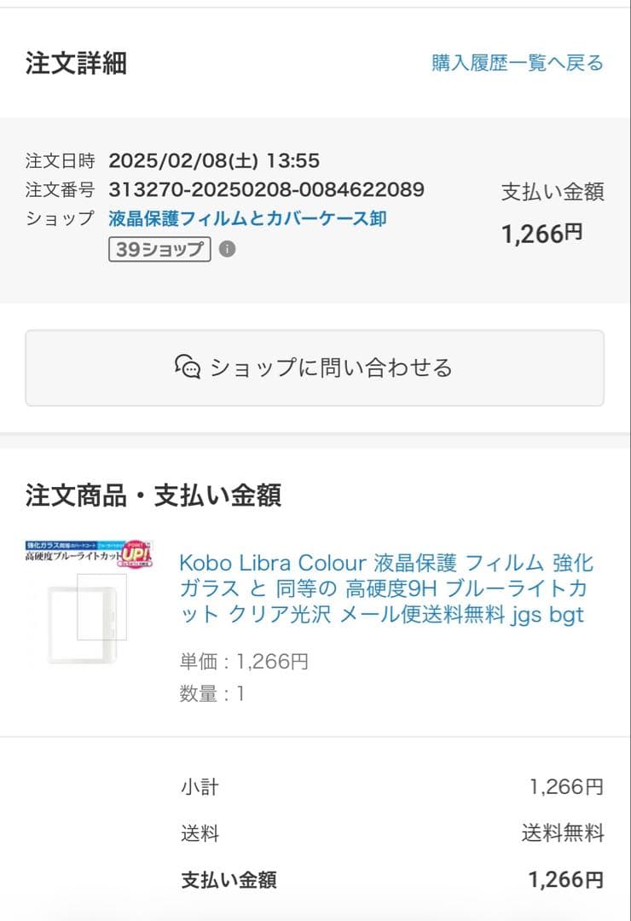The height and width of the screenshot is (921, 631).
Task: Click the 送料無料 free shipping label
Action: coord(558,833)
